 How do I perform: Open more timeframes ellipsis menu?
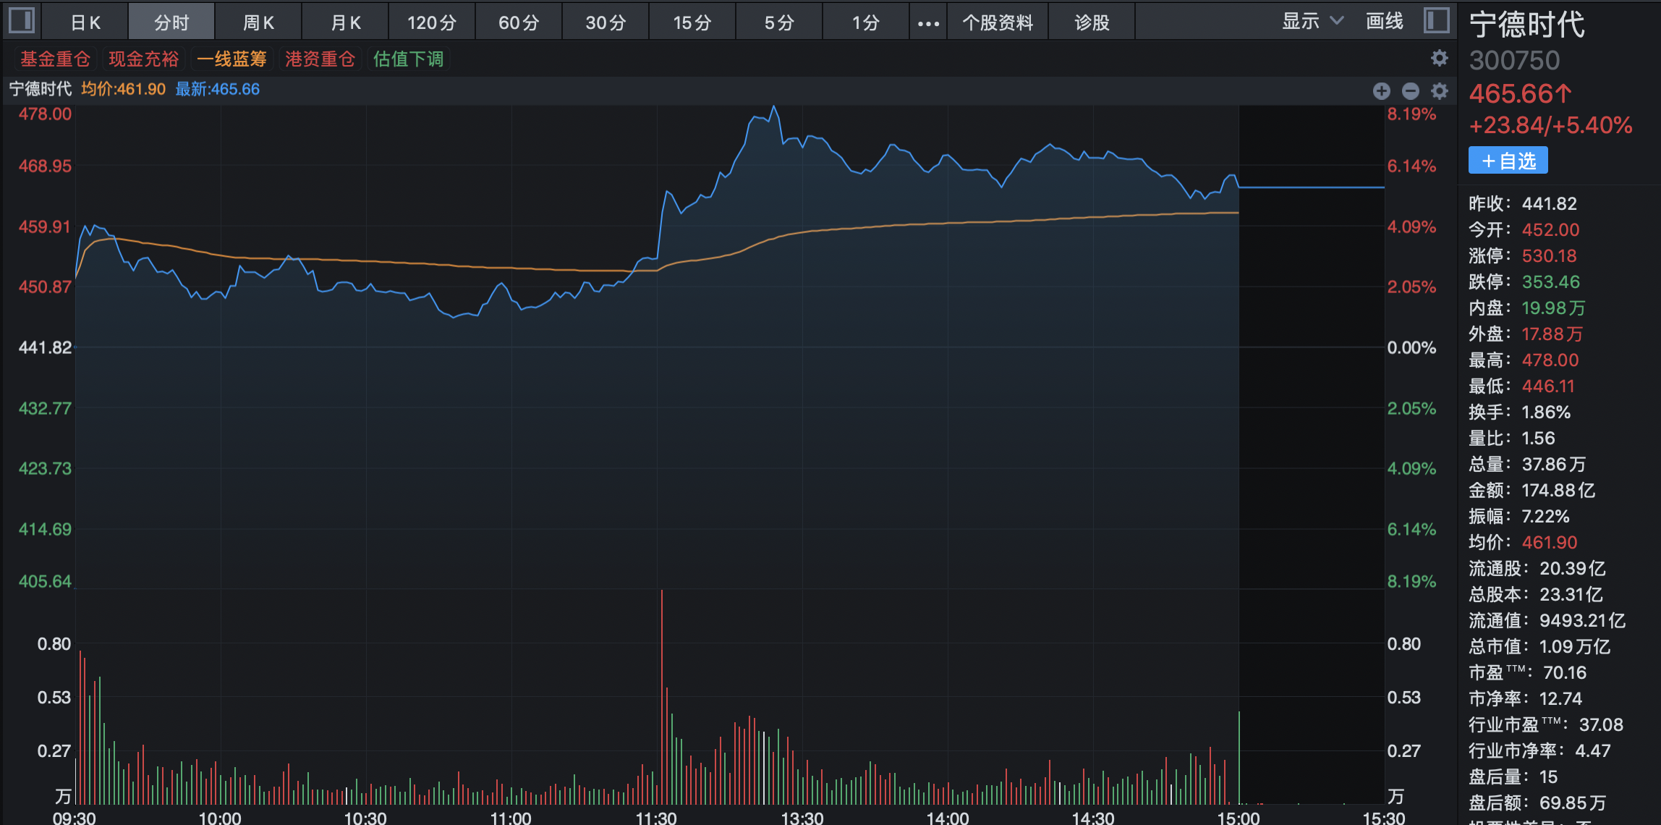928,22
